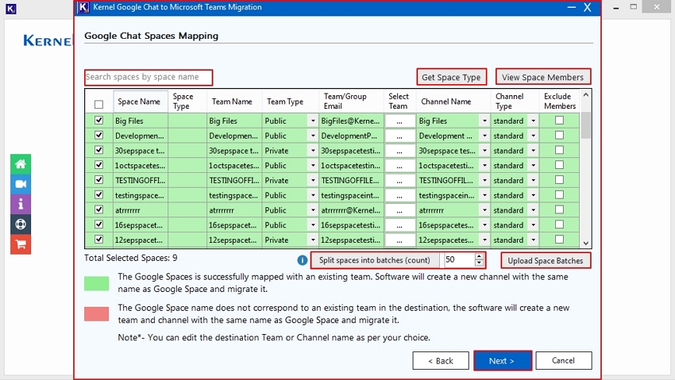The height and width of the screenshot is (380, 675).
Task: Go to the next step with Next
Action: point(503,361)
